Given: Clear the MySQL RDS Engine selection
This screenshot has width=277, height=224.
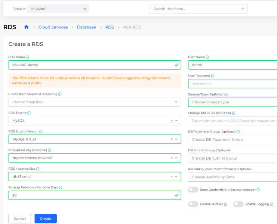Looking at the screenshot, I should coord(172,121).
